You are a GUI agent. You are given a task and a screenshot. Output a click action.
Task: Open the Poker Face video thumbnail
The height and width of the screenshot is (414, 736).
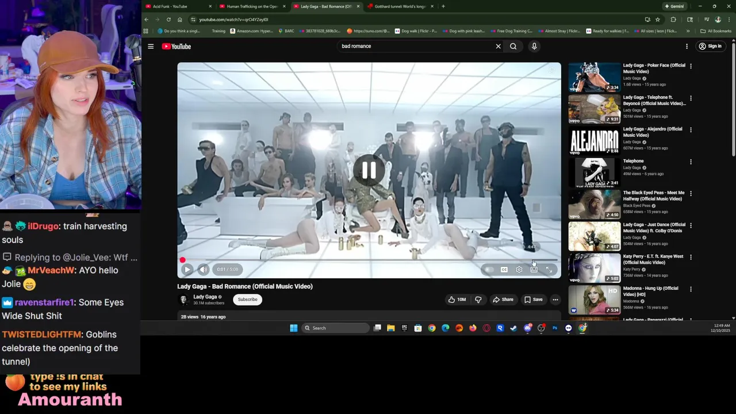[x=595, y=77]
